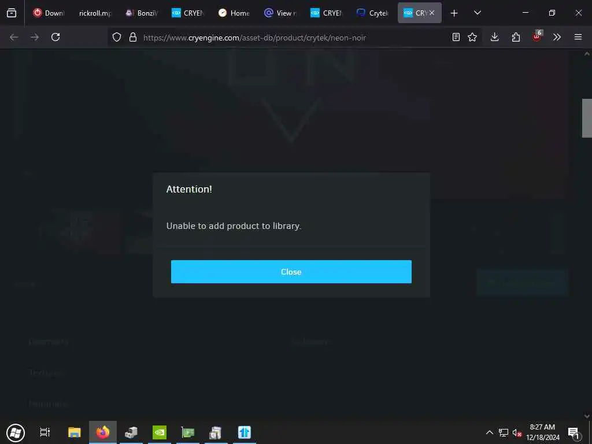Show hidden system tray icons
The width and height of the screenshot is (592, 444).
(x=489, y=432)
